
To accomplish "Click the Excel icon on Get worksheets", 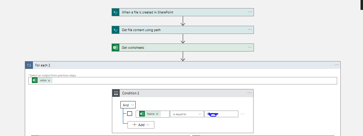I will (x=115, y=48).
